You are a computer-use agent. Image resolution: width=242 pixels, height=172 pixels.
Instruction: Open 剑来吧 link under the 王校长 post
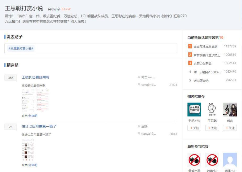pyautogui.click(x=33, y=116)
